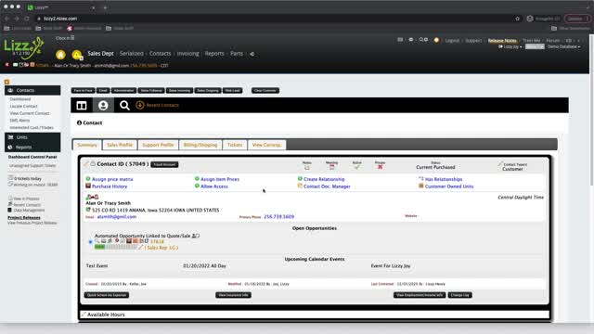Click the icon beside Customer Owned Units
Viewport: 594px width, 334px height.
420,186
